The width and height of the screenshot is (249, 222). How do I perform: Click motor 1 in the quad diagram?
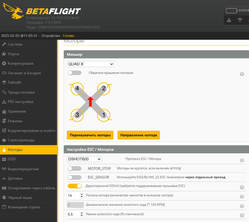pos(104,115)
